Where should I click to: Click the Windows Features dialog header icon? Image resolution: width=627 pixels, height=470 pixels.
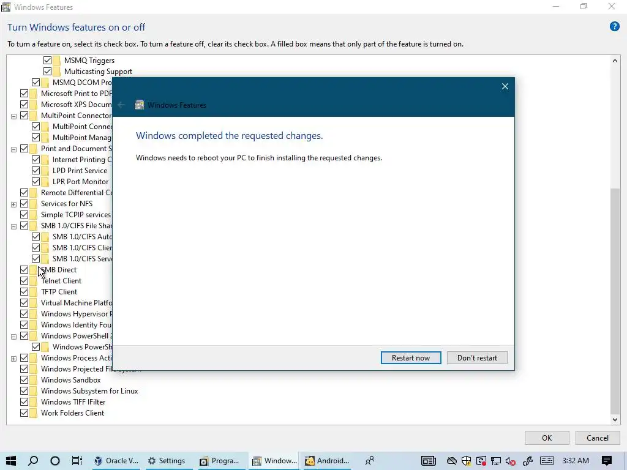tap(139, 105)
